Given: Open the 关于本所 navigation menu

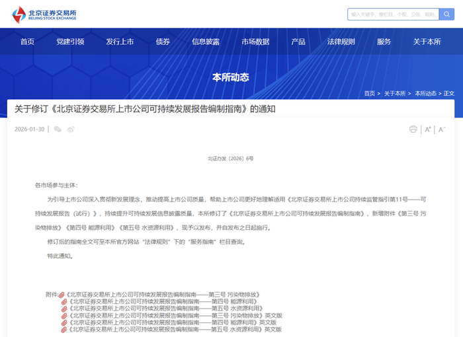Looking at the screenshot, I should point(427,42).
